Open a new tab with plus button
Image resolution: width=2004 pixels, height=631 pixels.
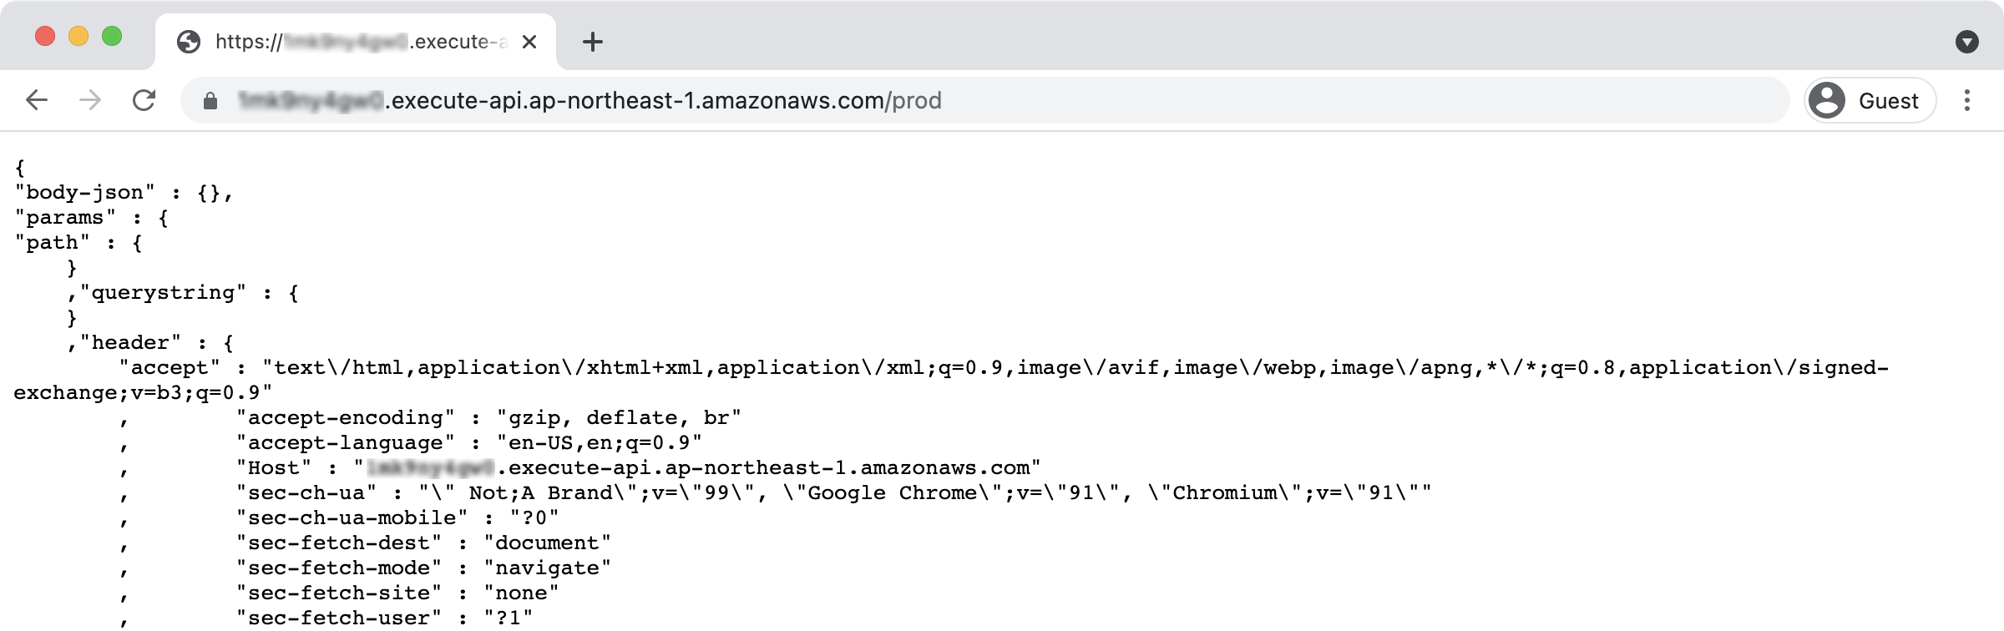(x=593, y=42)
